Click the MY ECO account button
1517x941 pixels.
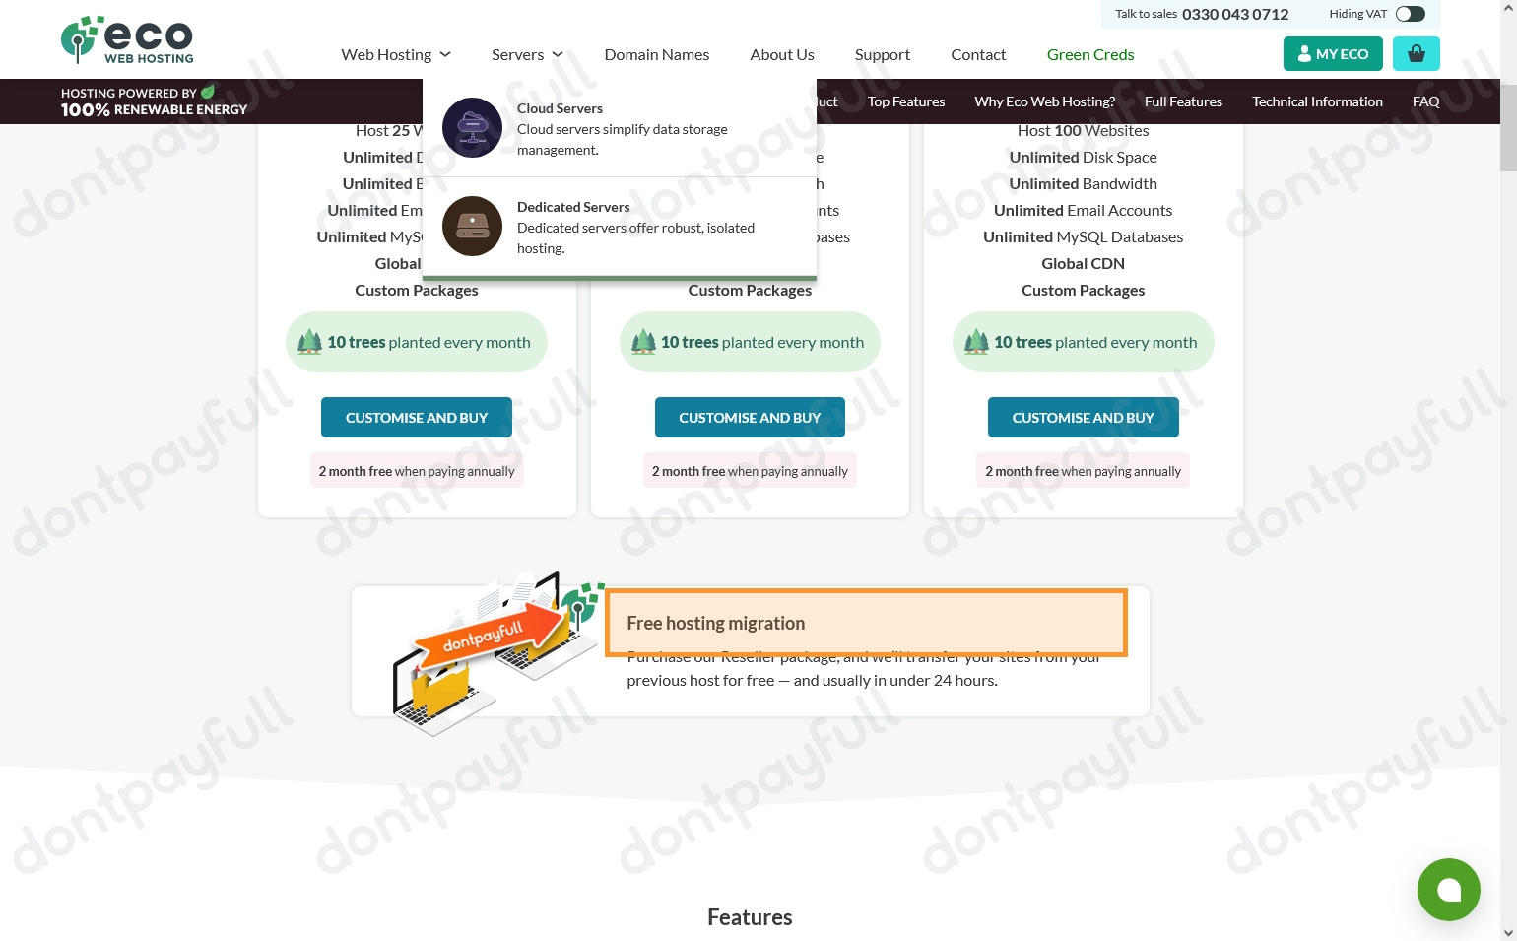pos(1333,54)
